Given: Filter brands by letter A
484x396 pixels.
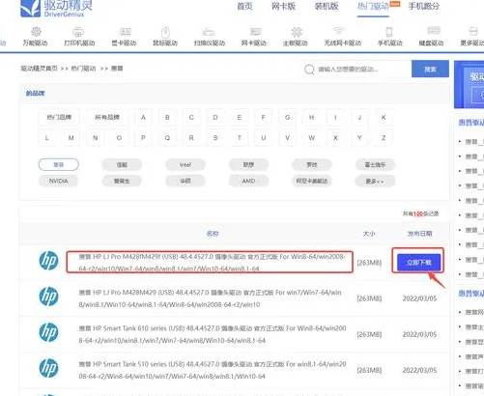Looking at the screenshot, I should tap(143, 118).
